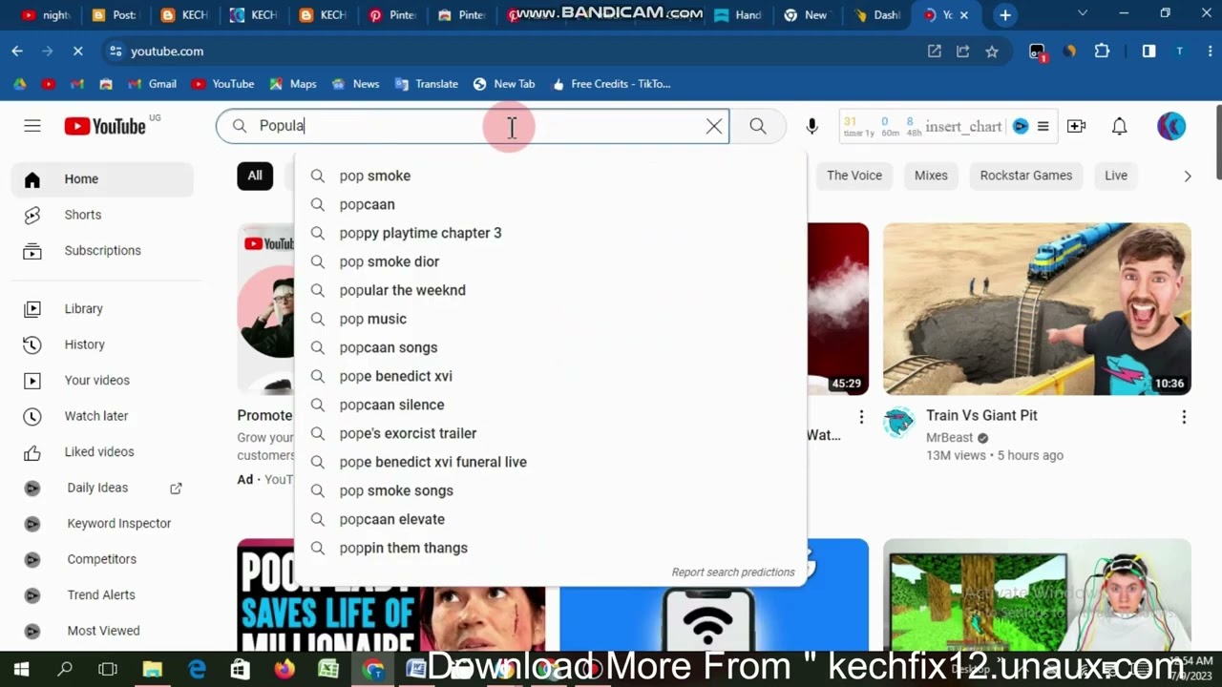Viewport: 1222px width, 687px height.
Task: Open Watch later playlist
Action: tap(102, 416)
